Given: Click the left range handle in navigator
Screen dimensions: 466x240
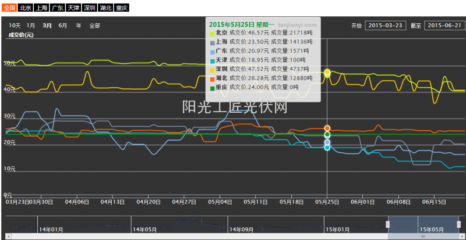Looking at the screenshot, I should click(x=389, y=224).
